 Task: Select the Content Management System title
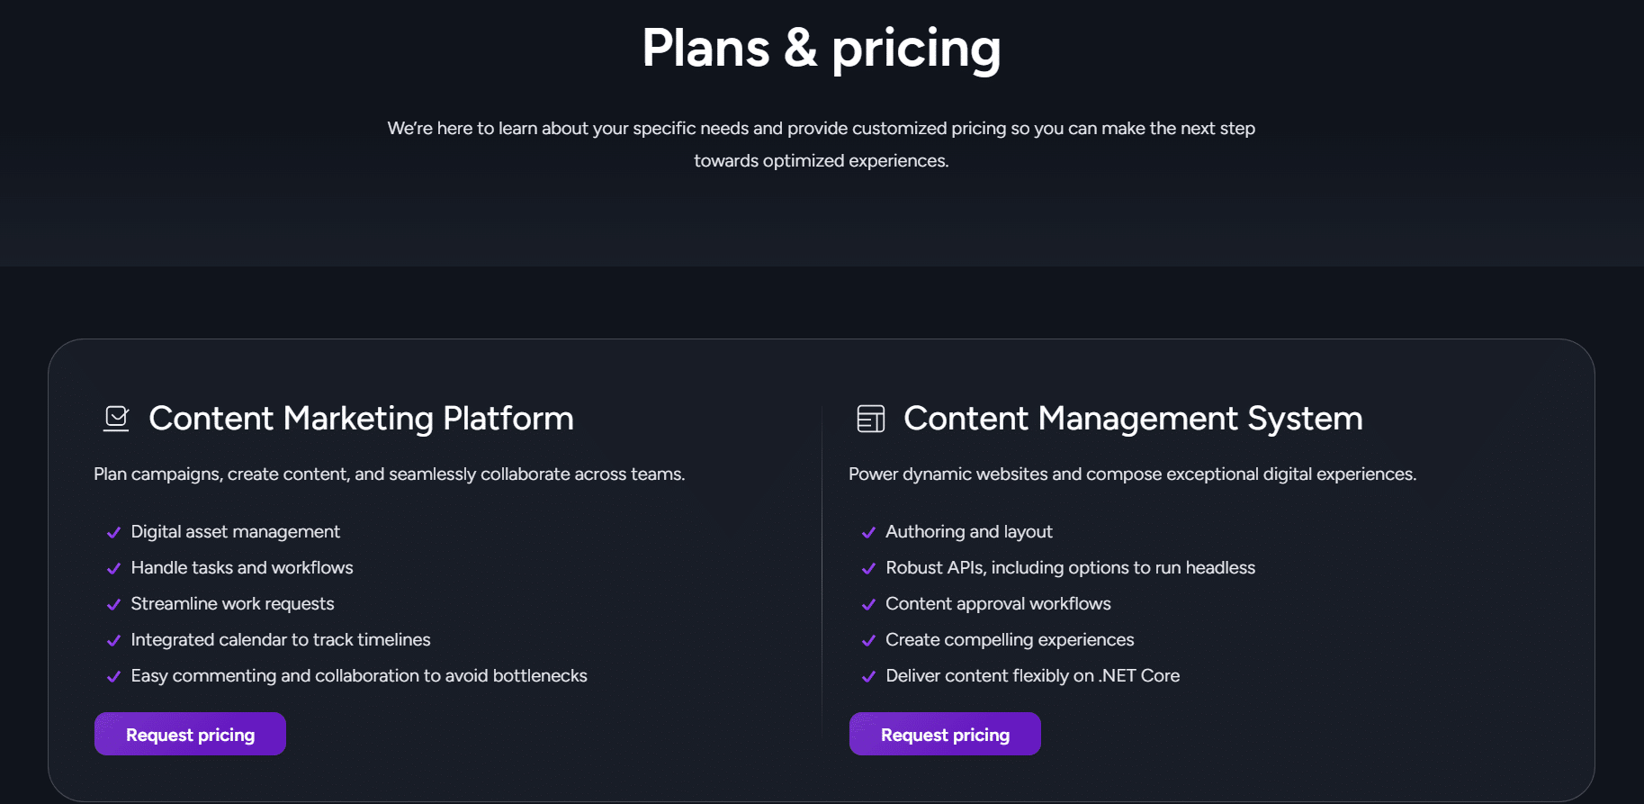(1133, 418)
